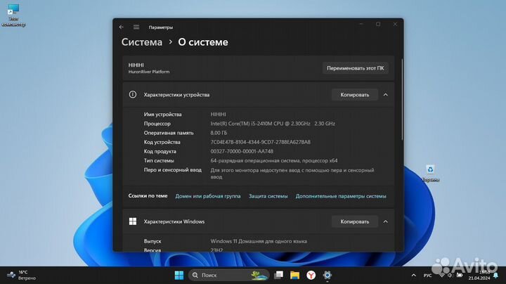This screenshot has width=506, height=284.
Task: Select the Recycle Bin desktop icon
Action: click(431, 174)
